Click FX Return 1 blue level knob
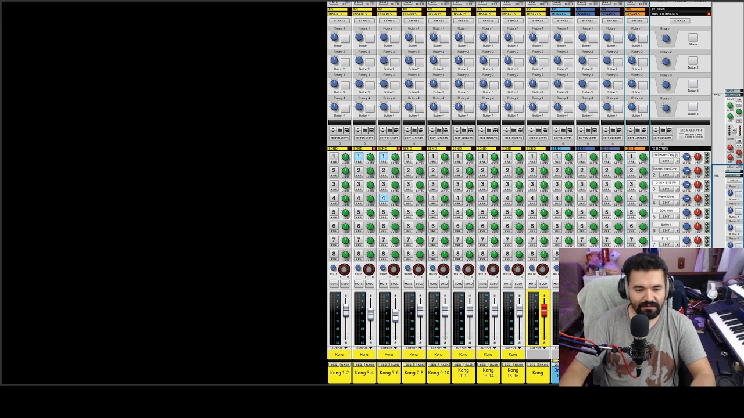This screenshot has width=744, height=418. coord(686,156)
